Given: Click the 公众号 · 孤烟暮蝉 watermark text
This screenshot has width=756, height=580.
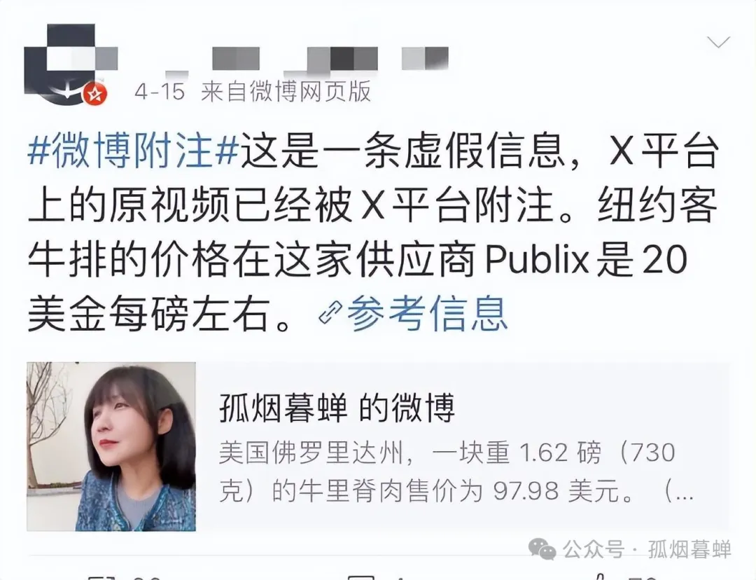Looking at the screenshot, I should point(647,550).
